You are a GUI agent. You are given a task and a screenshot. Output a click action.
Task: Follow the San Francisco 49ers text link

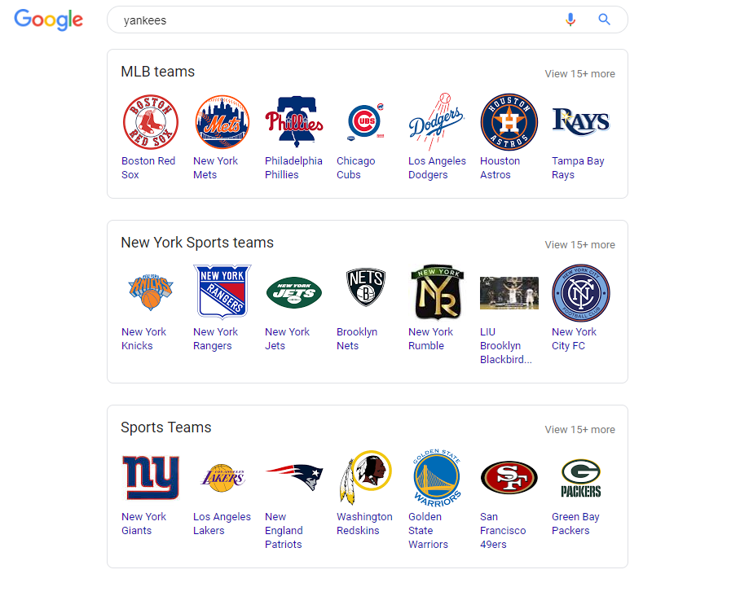(x=502, y=531)
